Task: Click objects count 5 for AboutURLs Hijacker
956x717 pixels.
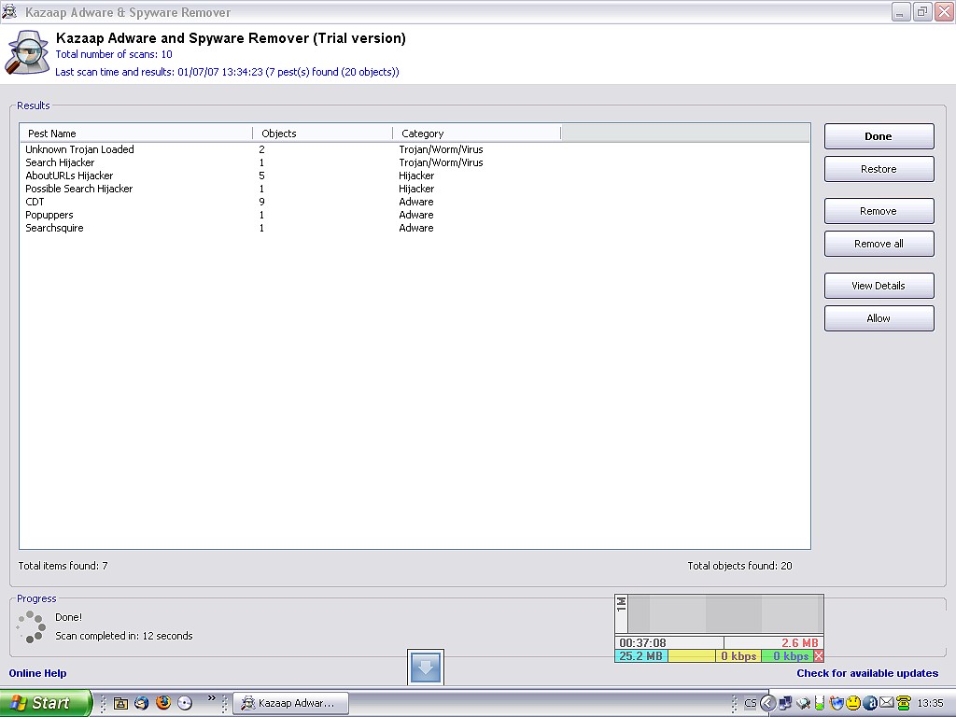Action: 261,176
